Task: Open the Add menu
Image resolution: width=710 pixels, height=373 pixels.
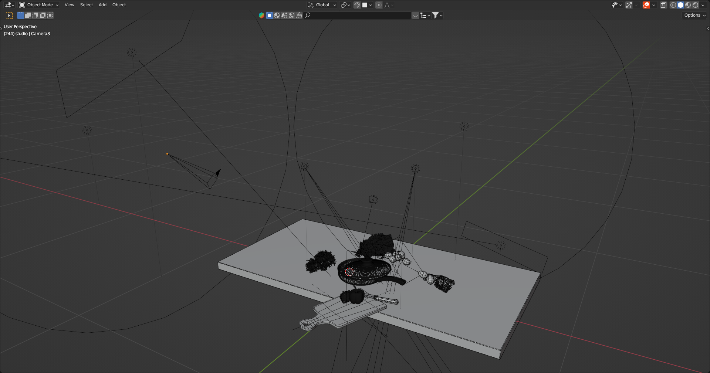Action: (x=102, y=5)
